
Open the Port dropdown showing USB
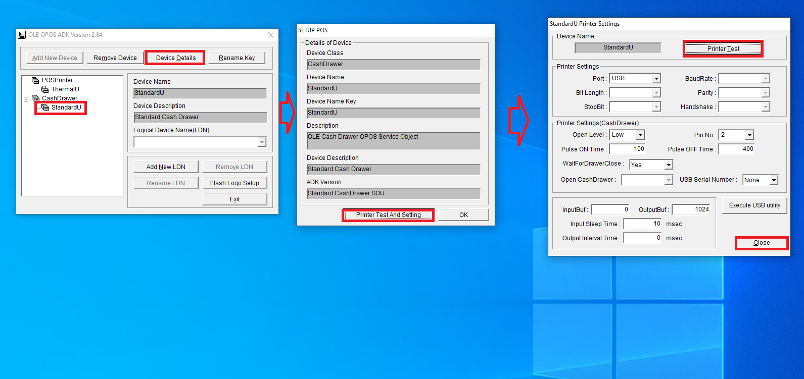tap(656, 79)
